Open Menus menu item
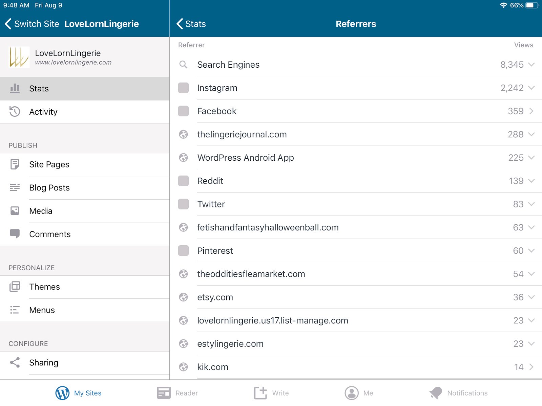 (x=85, y=310)
